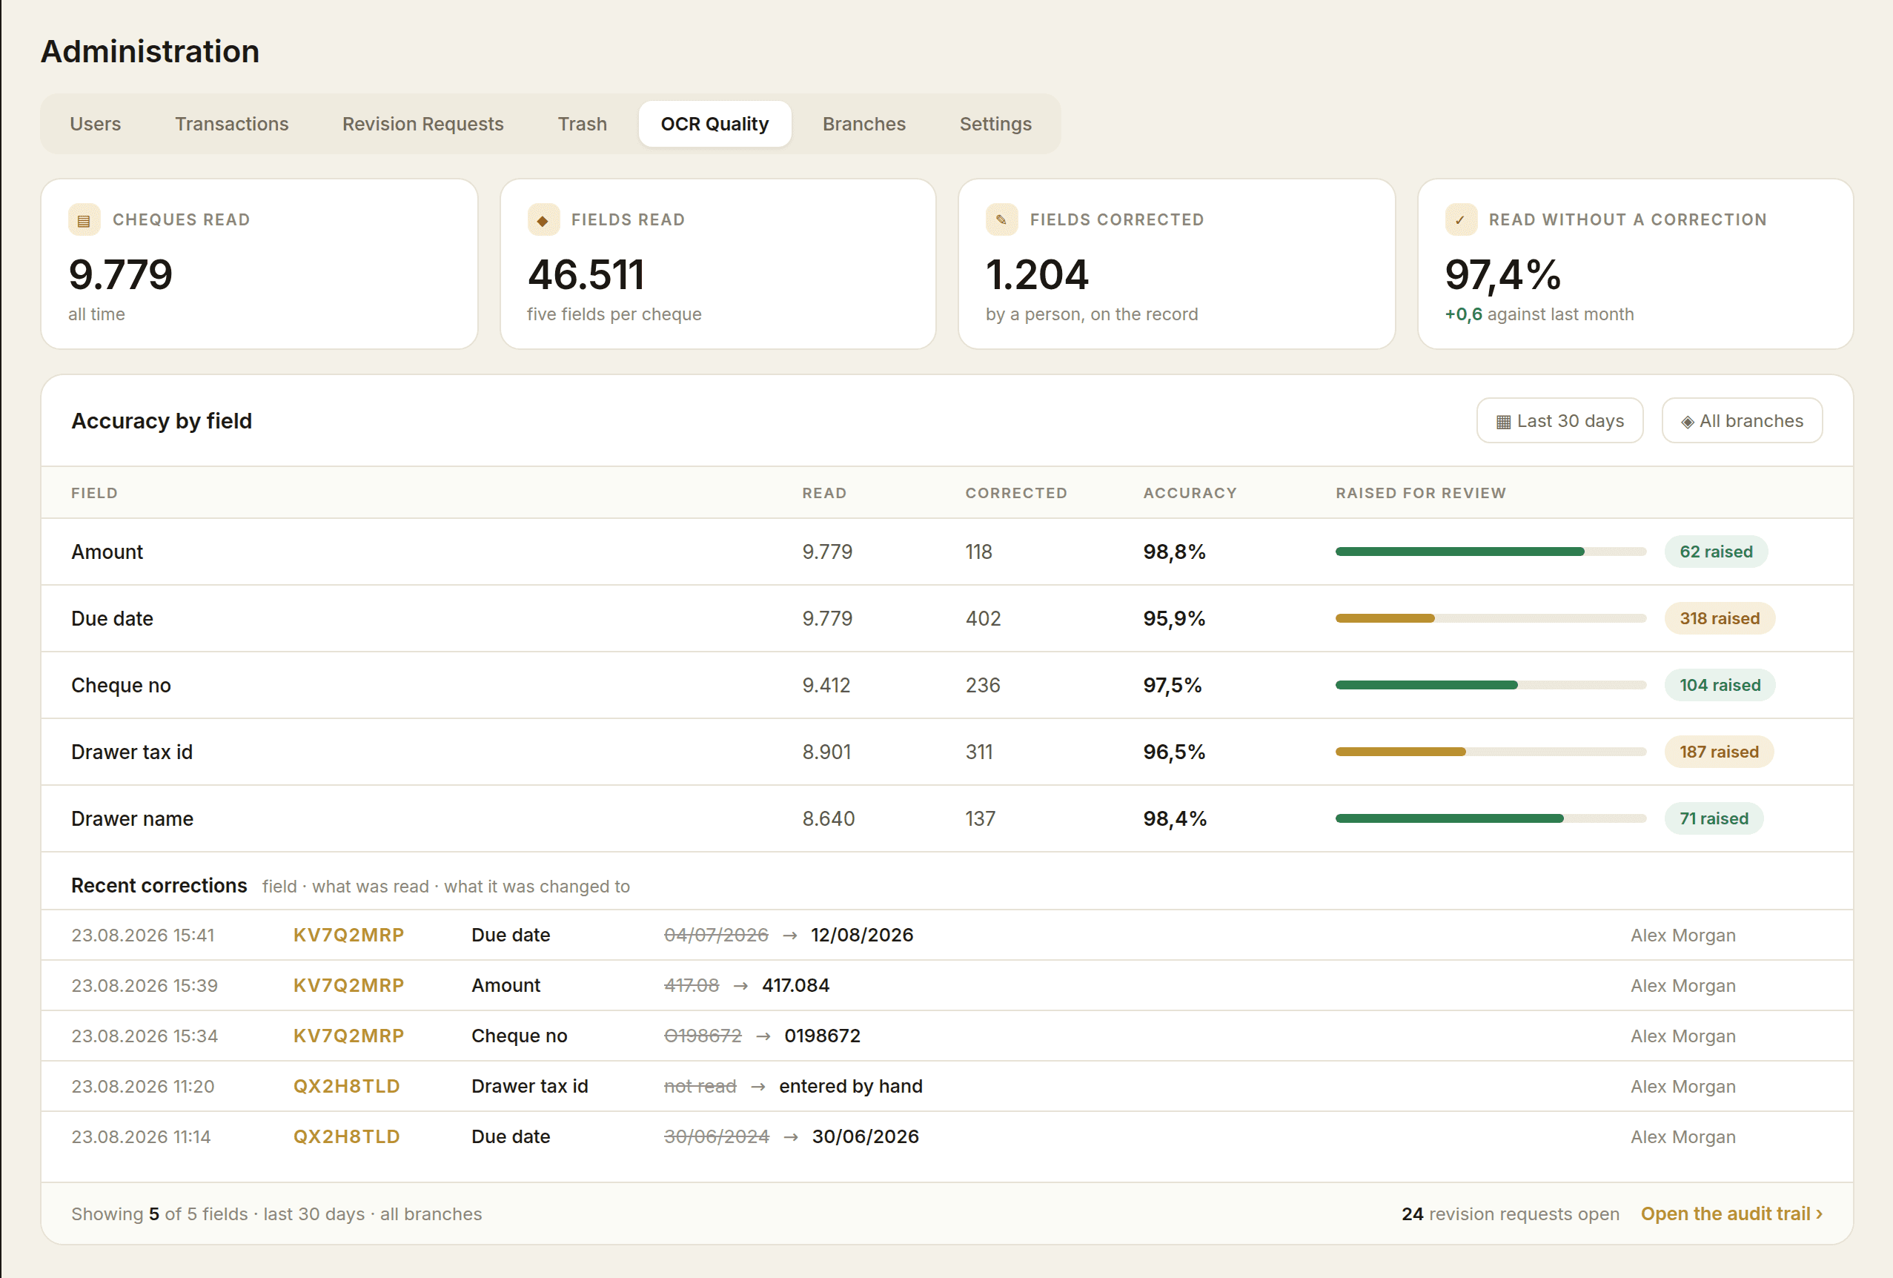Open cheque KV7Q2MRP from the 15:39 Amount correction
Viewport: 1893px width, 1278px height.
(x=348, y=986)
